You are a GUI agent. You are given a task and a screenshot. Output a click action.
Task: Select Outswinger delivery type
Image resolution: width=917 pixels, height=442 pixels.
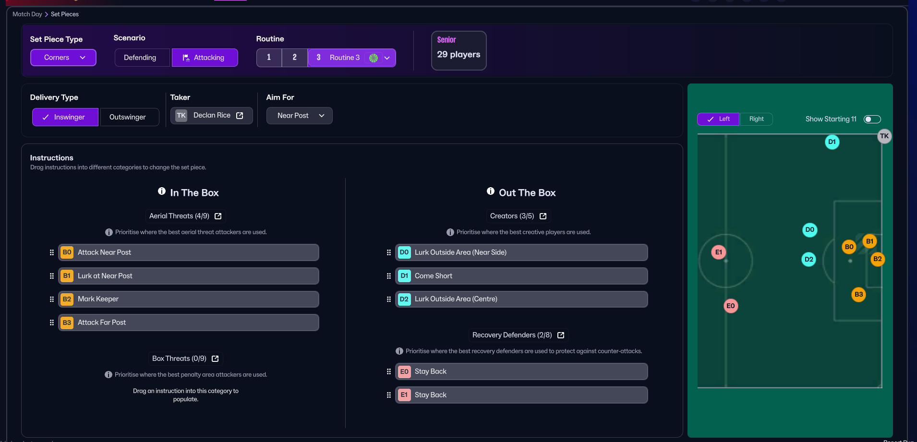point(128,117)
